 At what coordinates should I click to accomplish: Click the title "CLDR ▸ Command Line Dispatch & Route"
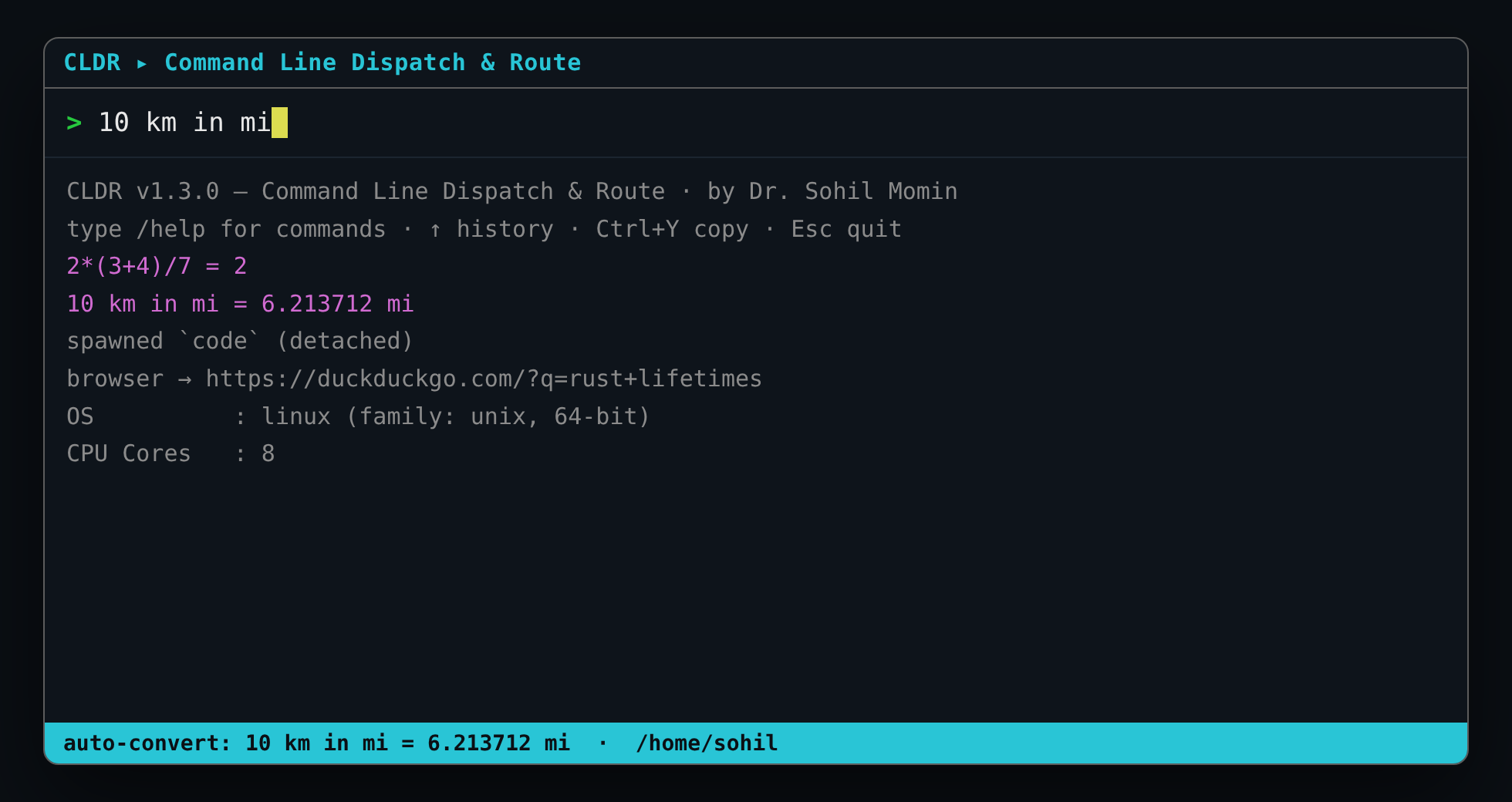click(x=322, y=62)
